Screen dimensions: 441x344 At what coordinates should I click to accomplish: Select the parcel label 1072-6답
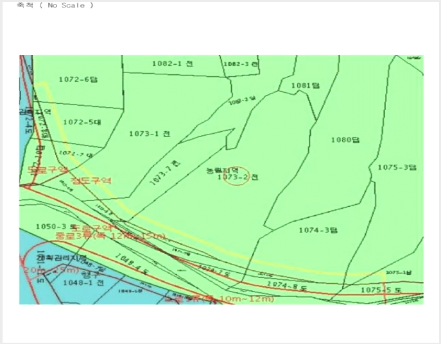(x=78, y=79)
